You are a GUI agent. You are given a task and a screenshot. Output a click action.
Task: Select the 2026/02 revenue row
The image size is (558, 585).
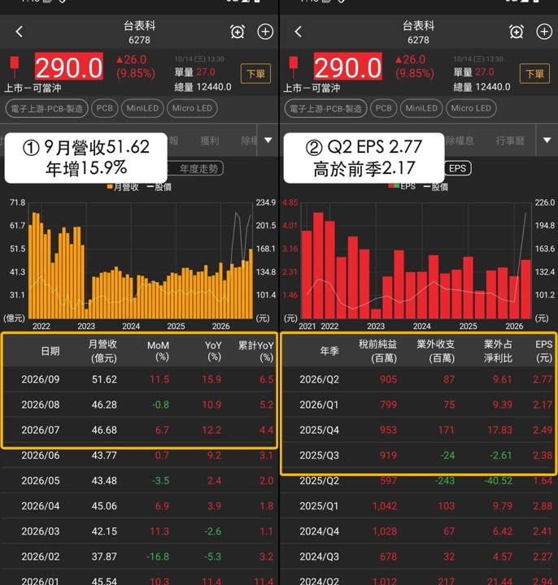tap(139, 557)
